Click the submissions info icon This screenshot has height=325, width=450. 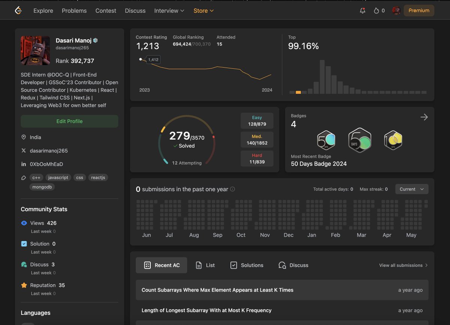click(x=232, y=189)
